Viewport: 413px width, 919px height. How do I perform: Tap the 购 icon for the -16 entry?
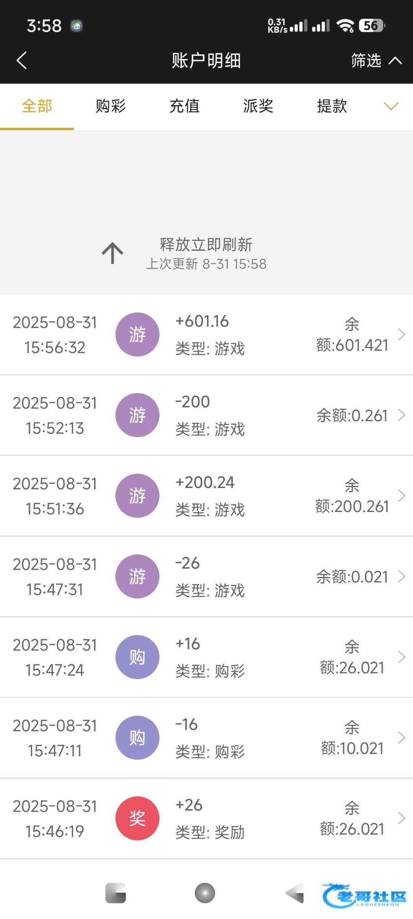click(x=137, y=737)
